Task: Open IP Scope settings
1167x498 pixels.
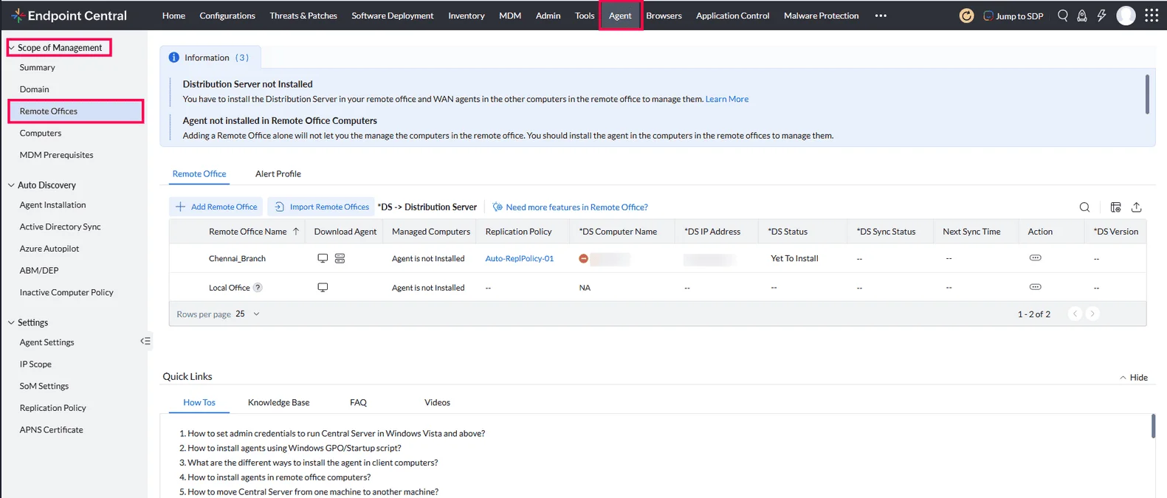Action: (35, 364)
